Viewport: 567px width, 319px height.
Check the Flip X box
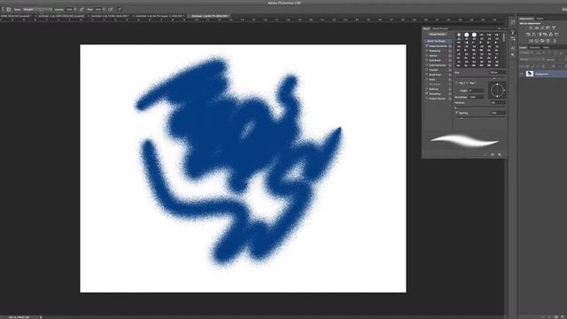[457, 82]
